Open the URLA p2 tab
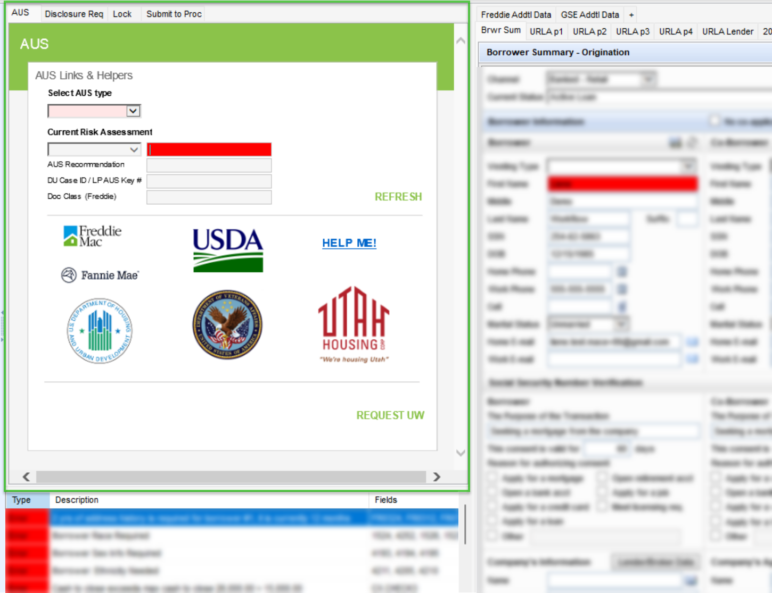The width and height of the screenshot is (772, 593). click(x=589, y=31)
